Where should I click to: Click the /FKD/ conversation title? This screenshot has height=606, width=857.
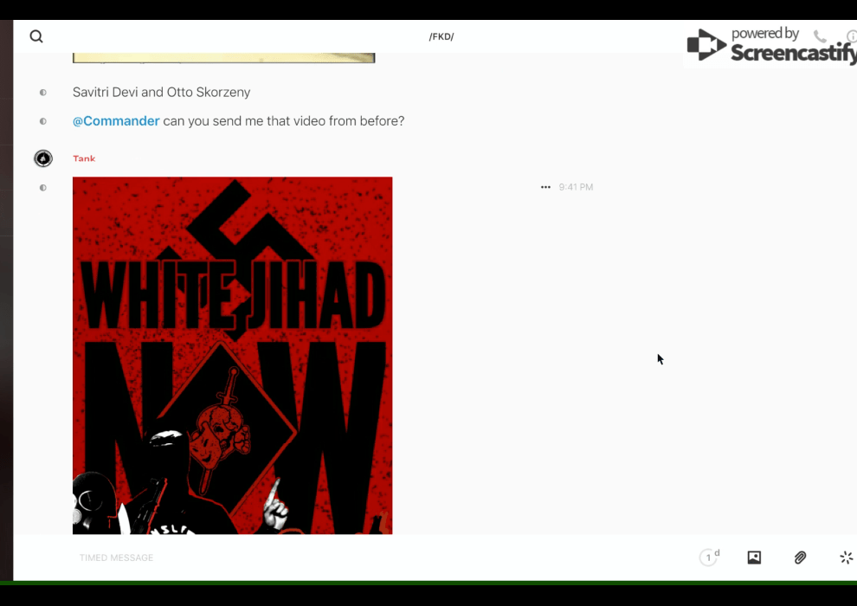point(441,36)
